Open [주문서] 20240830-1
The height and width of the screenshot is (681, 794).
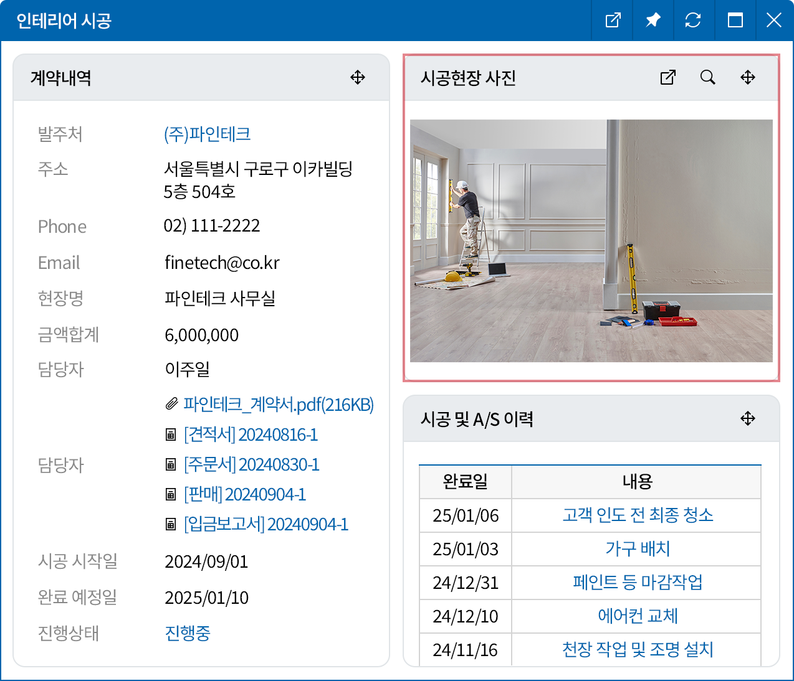pos(251,464)
